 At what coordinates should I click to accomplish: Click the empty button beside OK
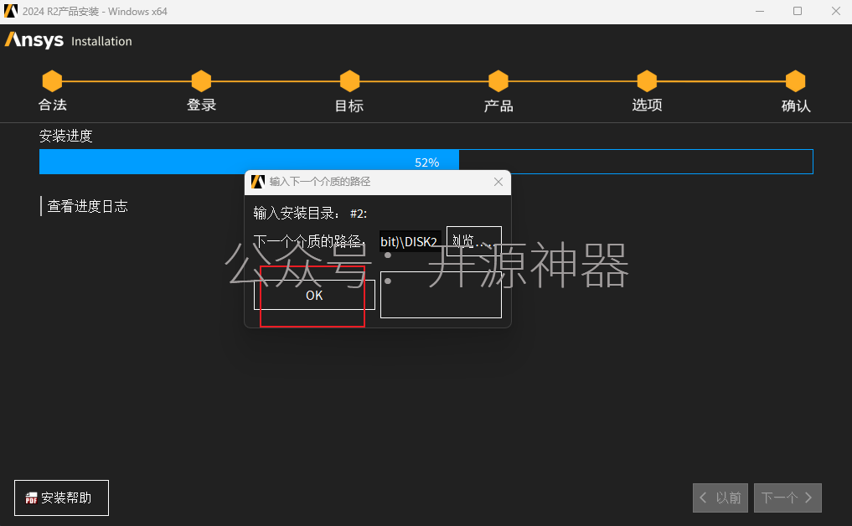[441, 295]
